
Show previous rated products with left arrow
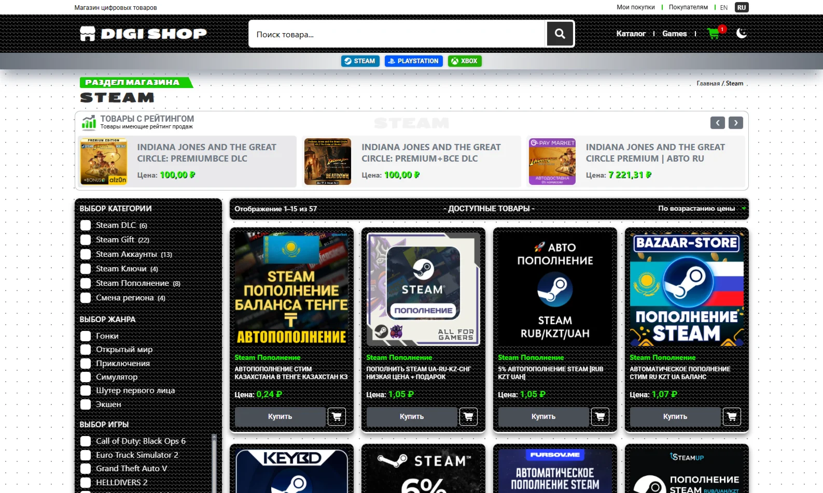(718, 123)
